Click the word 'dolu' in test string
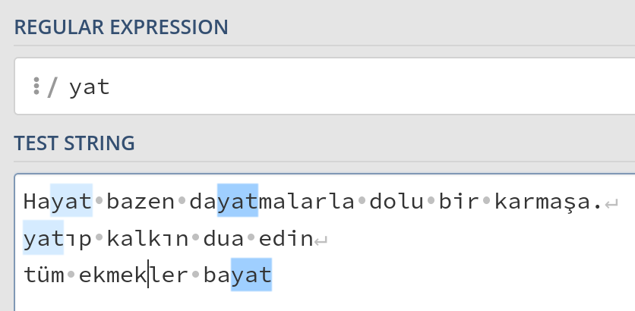 coord(393,202)
